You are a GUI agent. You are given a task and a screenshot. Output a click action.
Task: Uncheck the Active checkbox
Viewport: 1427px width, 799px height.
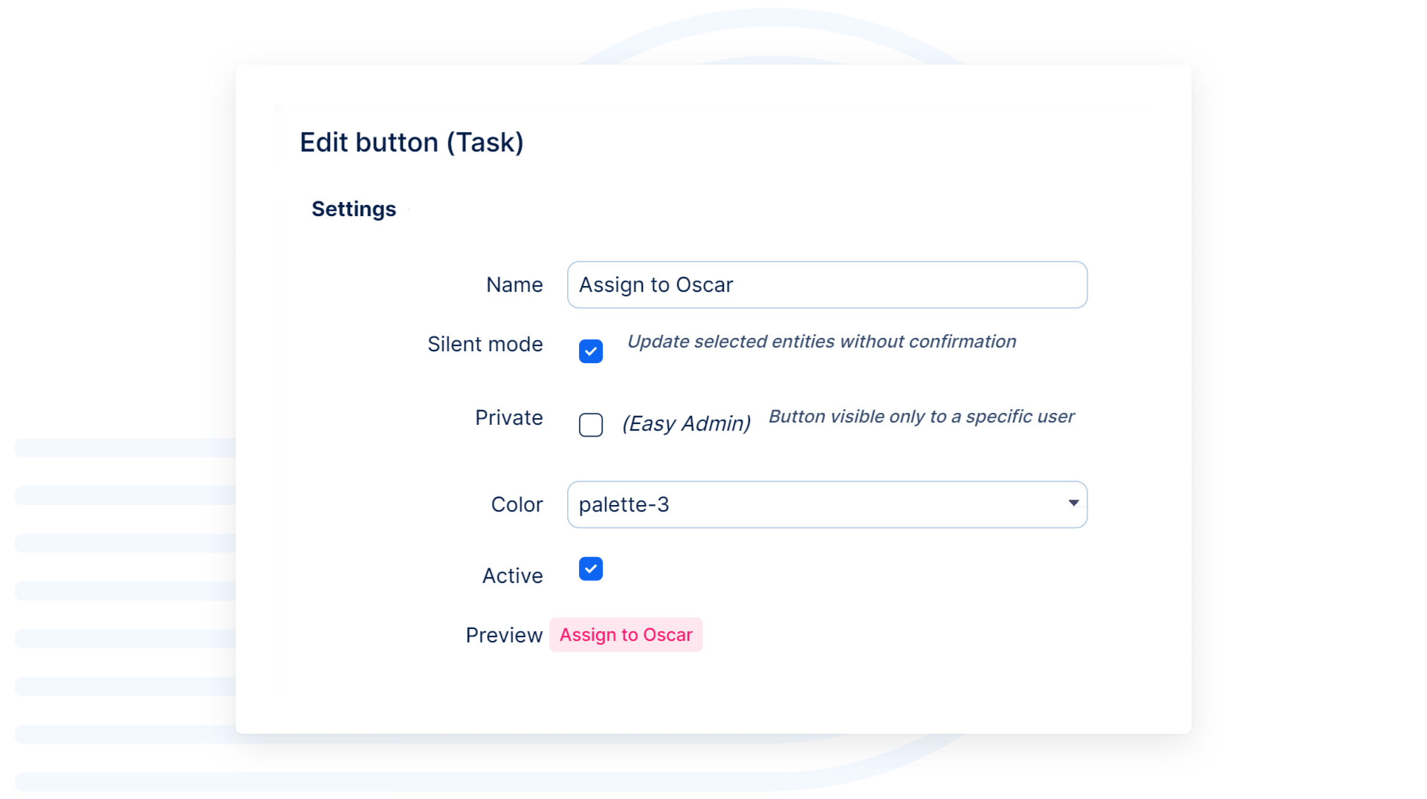click(591, 570)
